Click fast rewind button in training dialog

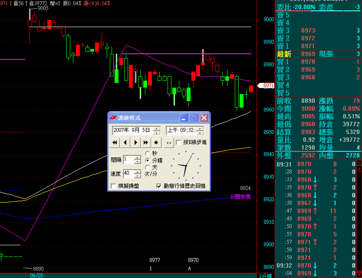click(x=115, y=143)
